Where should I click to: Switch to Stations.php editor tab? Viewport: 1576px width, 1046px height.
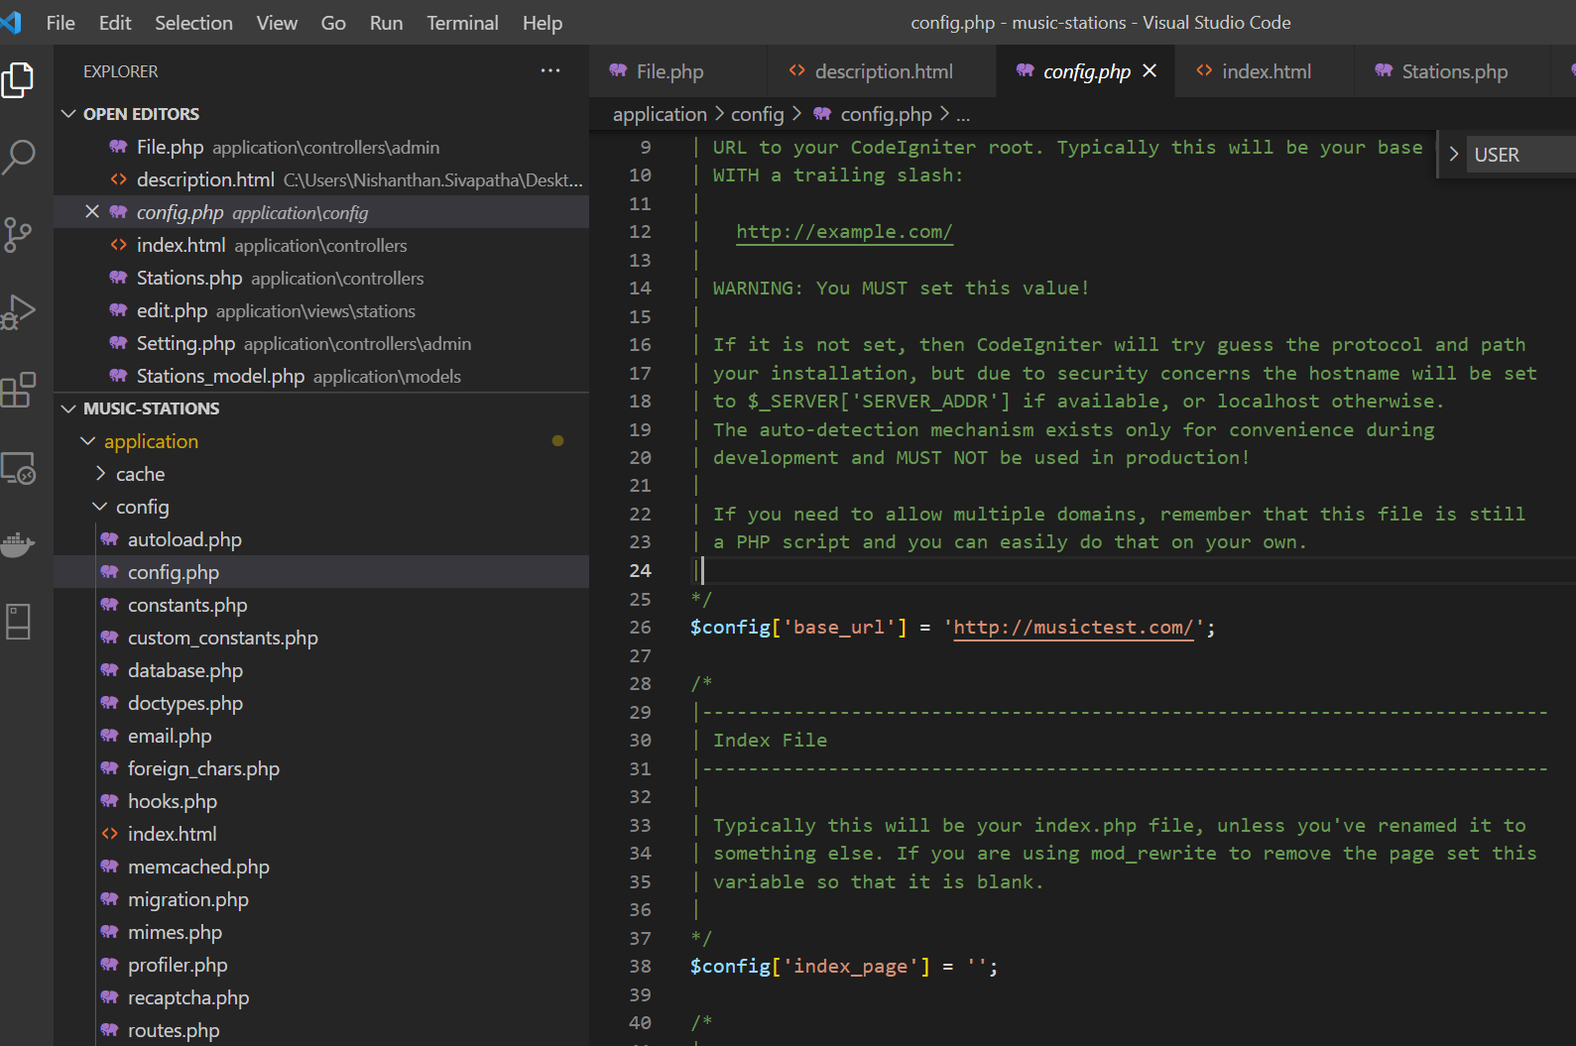click(1452, 70)
